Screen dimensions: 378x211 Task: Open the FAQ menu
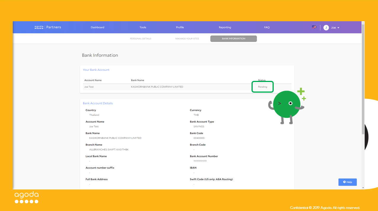[x=267, y=27]
